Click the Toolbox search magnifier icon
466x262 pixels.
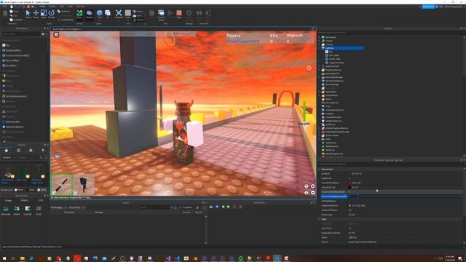pyautogui.click(x=41, y=157)
